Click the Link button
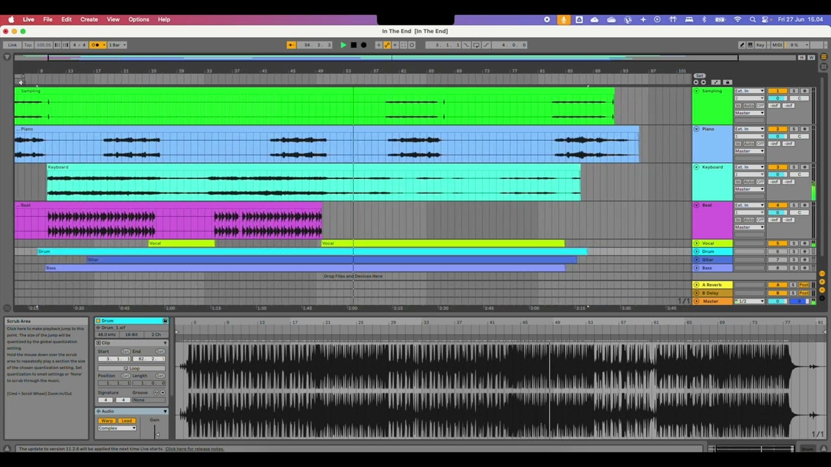831x467 pixels. click(12, 45)
